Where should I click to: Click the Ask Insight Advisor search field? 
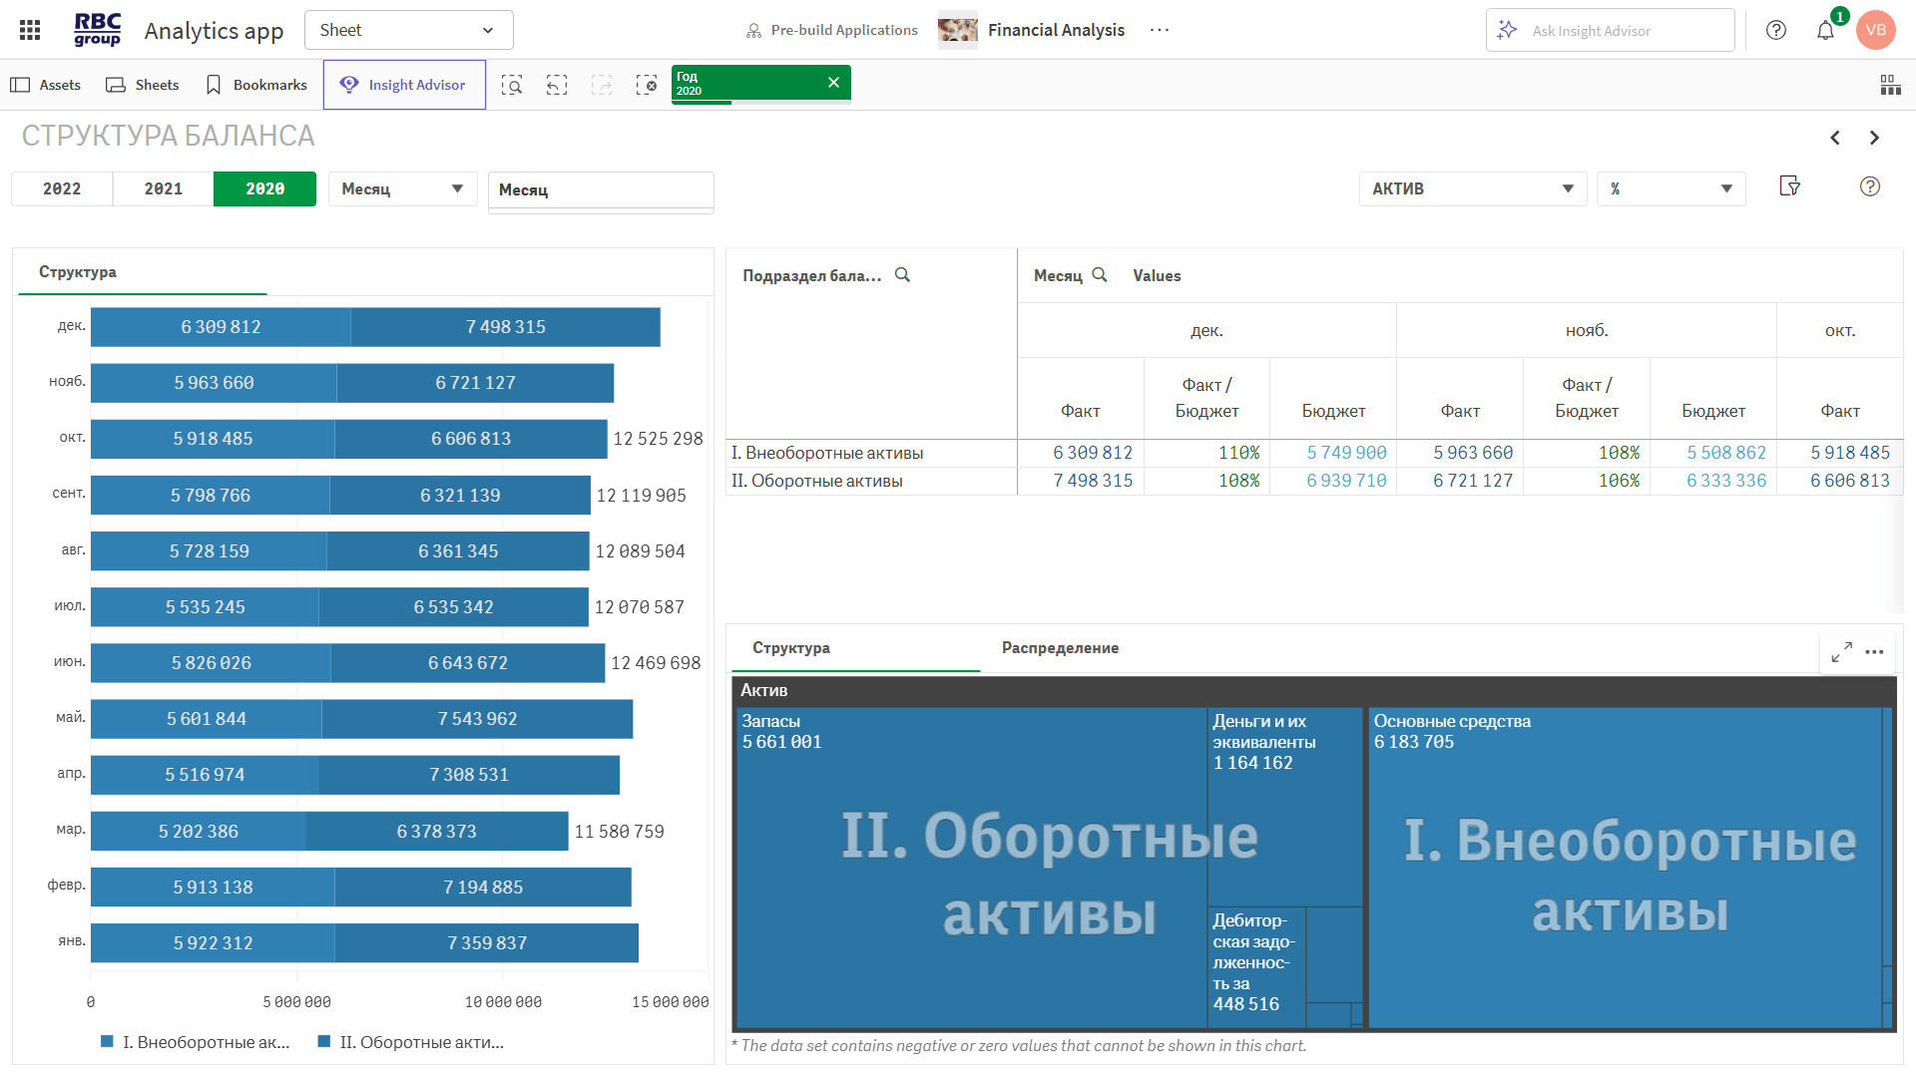pyautogui.click(x=1610, y=30)
